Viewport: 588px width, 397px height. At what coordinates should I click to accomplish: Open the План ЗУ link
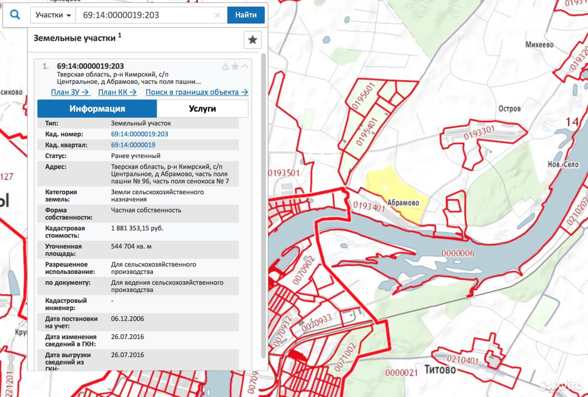pyautogui.click(x=70, y=92)
